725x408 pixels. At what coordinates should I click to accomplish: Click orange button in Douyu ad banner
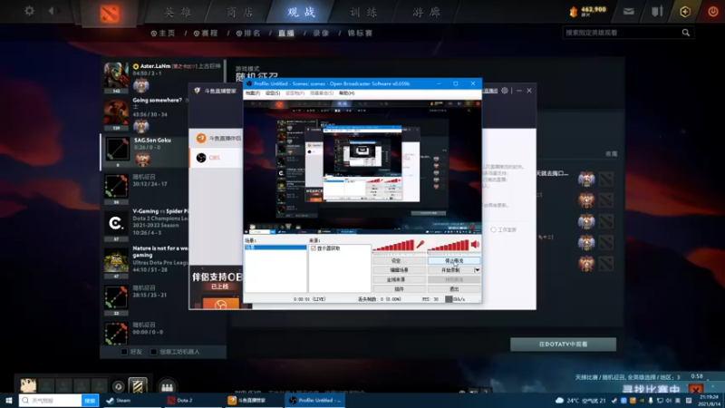pyautogui.click(x=221, y=305)
